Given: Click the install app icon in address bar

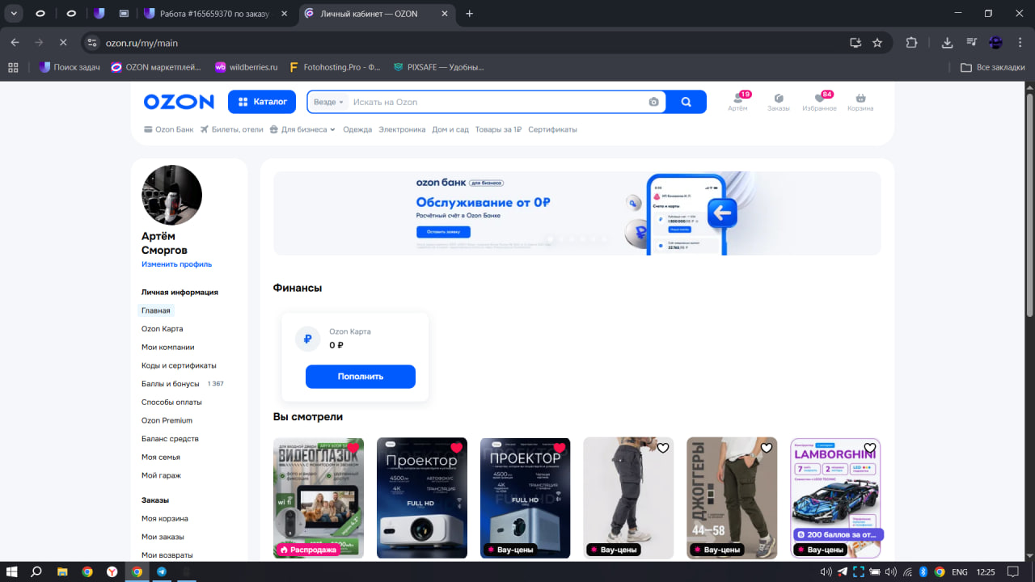Looking at the screenshot, I should tap(855, 43).
